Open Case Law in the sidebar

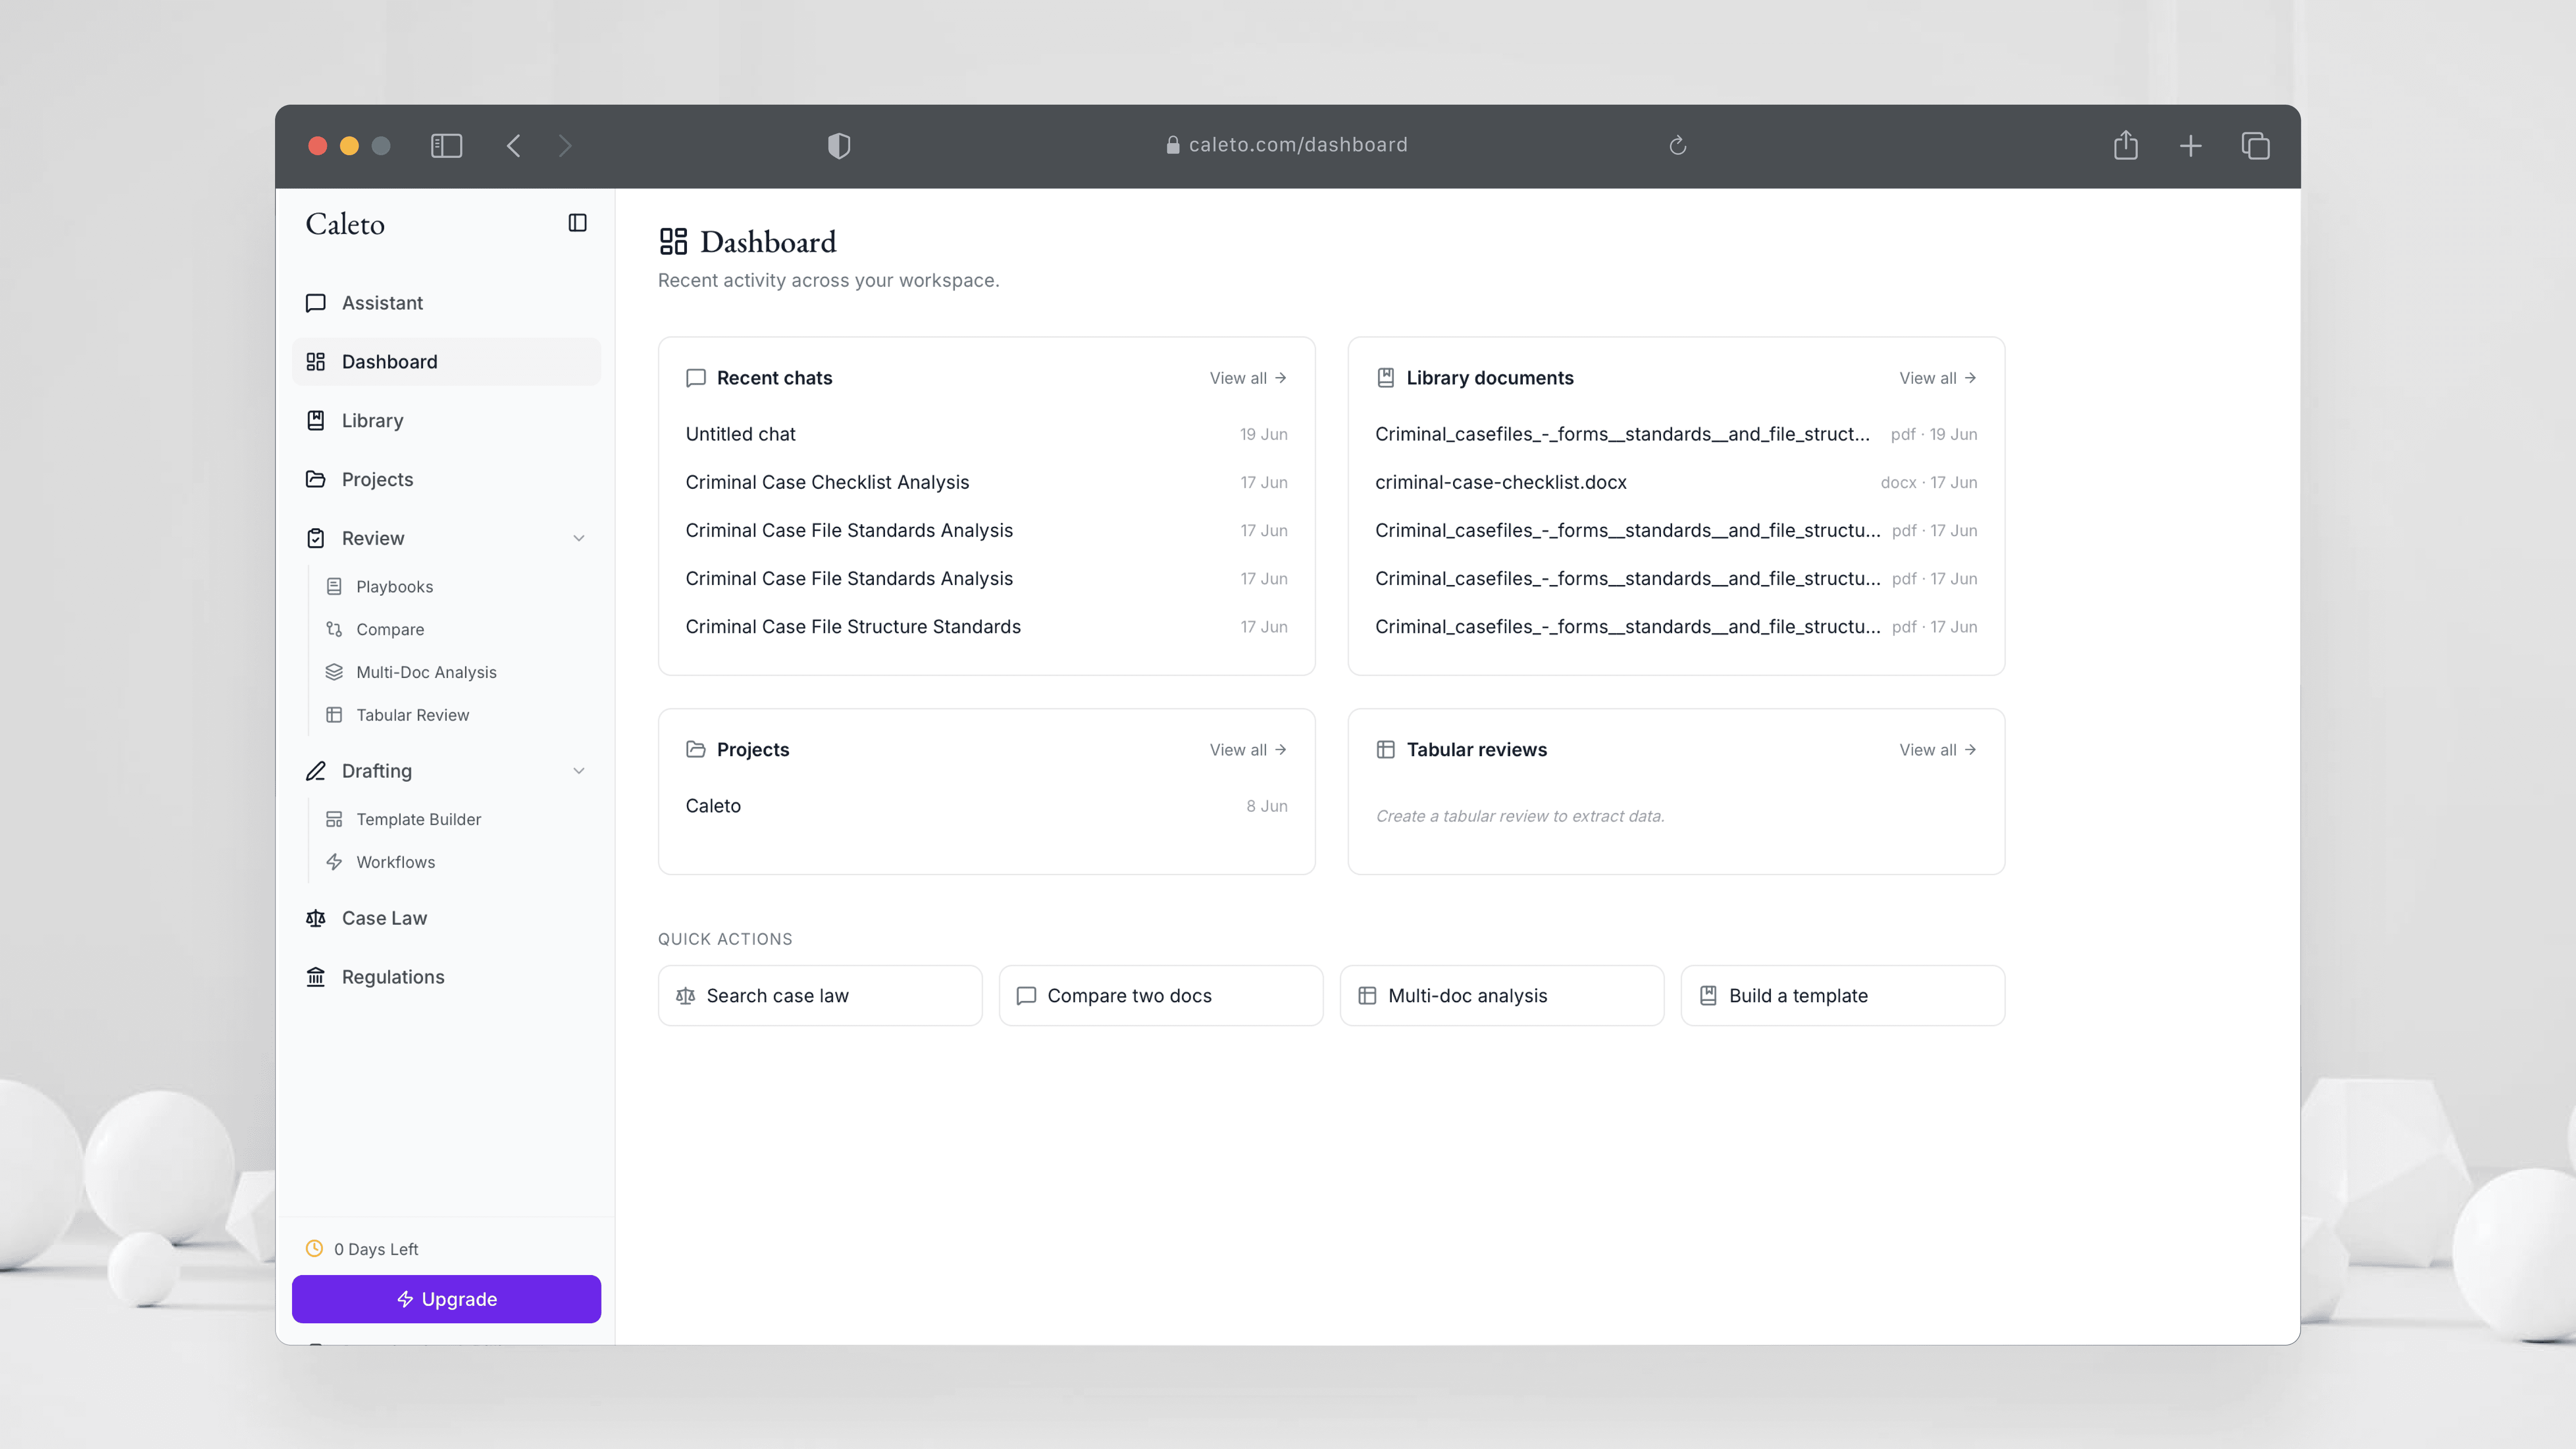tap(446, 918)
